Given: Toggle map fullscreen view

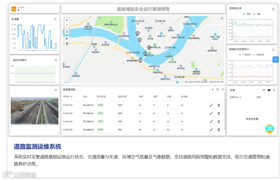Looking at the screenshot, I should [222, 18].
